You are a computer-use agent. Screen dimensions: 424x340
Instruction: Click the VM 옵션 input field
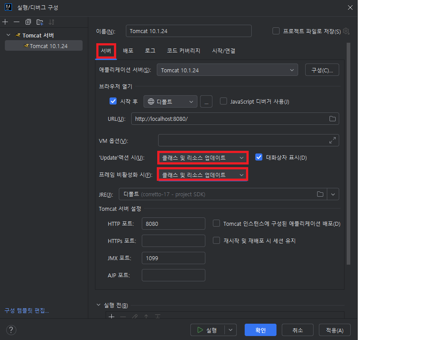[248, 140]
